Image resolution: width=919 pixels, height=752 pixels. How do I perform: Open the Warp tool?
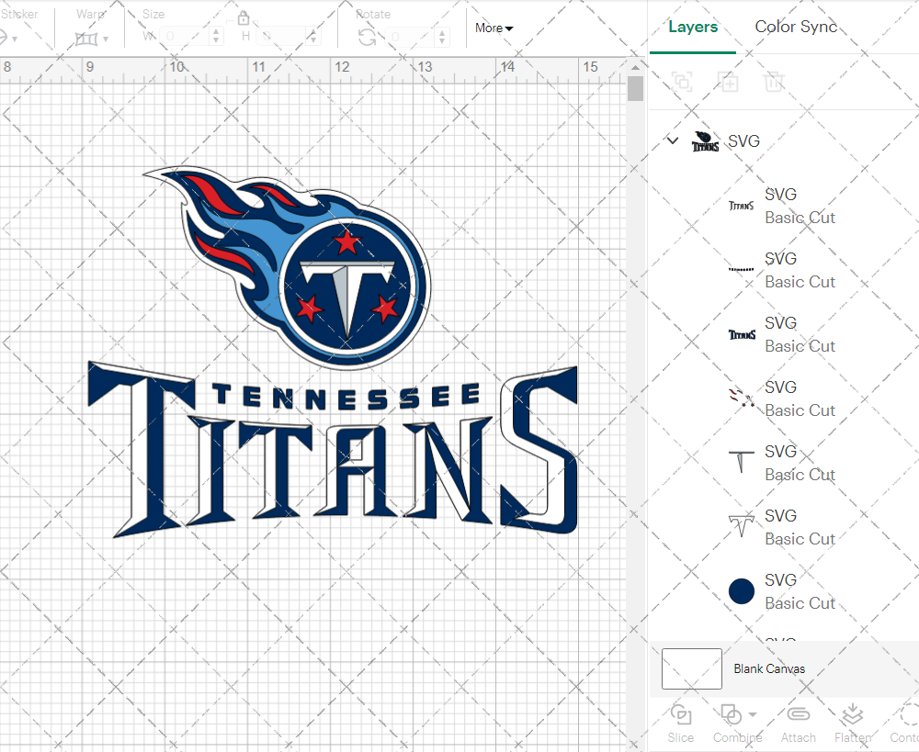[x=86, y=39]
